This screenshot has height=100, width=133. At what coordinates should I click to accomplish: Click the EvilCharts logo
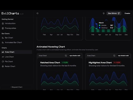coord(10,13)
